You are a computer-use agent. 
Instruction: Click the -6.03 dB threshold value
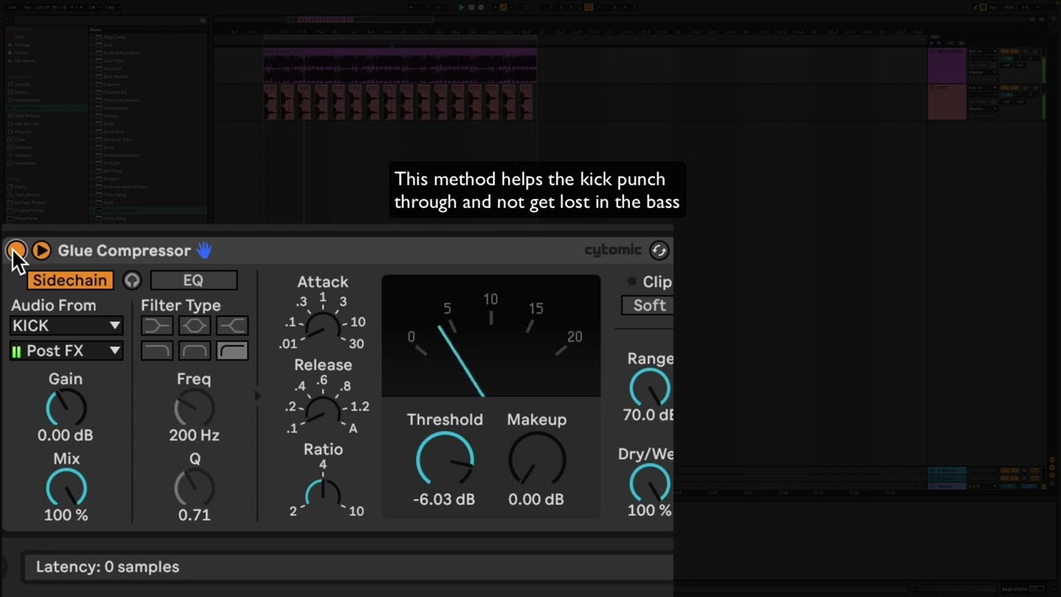pos(443,499)
